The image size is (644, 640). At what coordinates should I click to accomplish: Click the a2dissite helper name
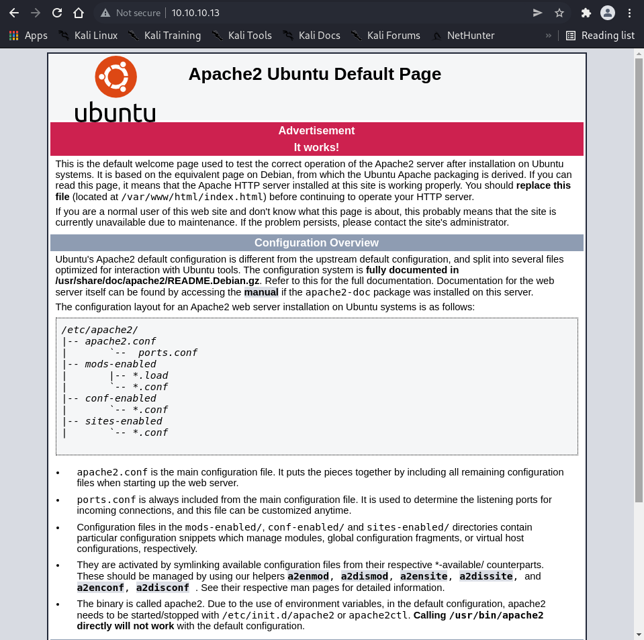click(x=486, y=576)
